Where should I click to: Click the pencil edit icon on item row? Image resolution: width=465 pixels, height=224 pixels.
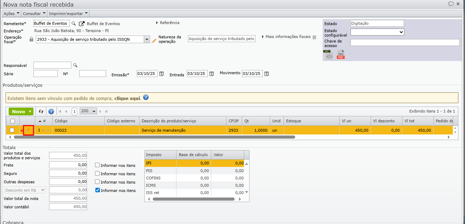coord(28,130)
